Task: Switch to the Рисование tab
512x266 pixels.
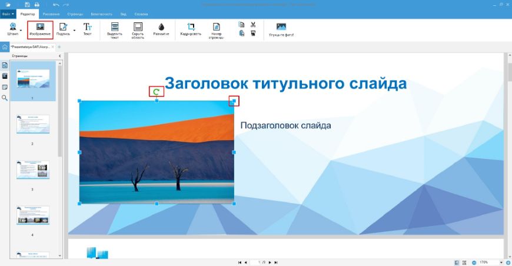Action: click(51, 14)
